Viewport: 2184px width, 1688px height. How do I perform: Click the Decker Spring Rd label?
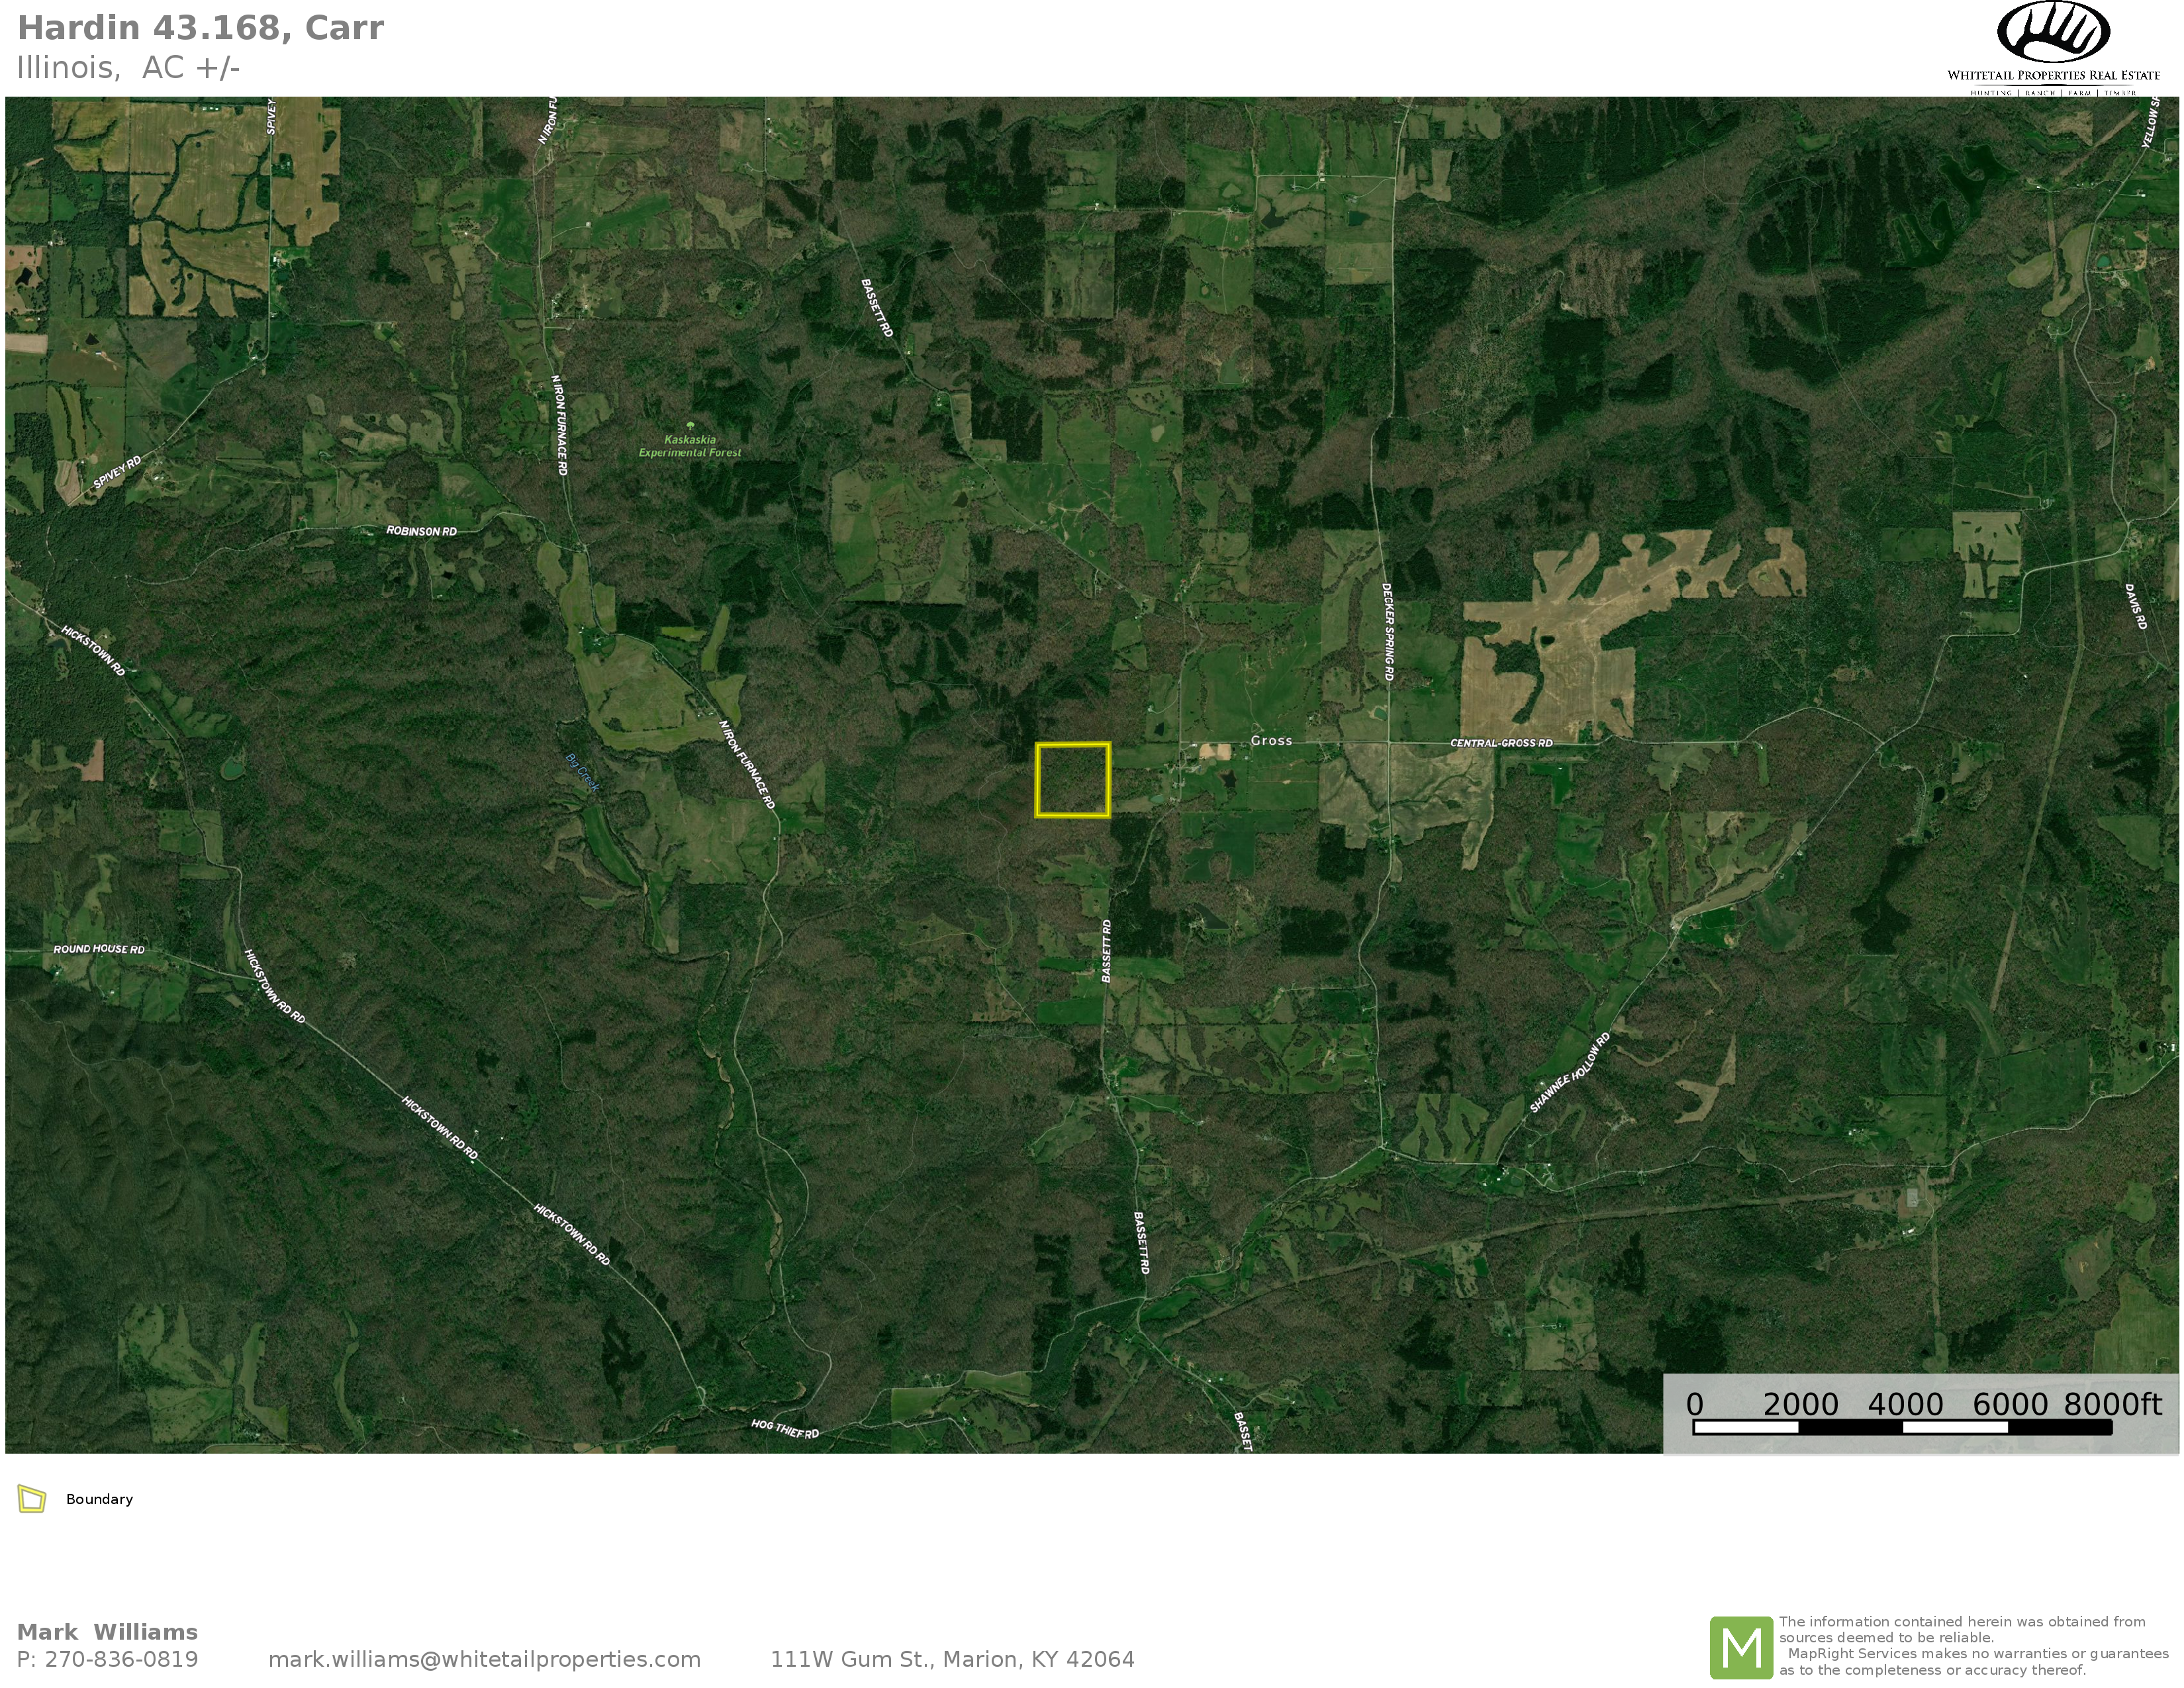pos(1388,632)
